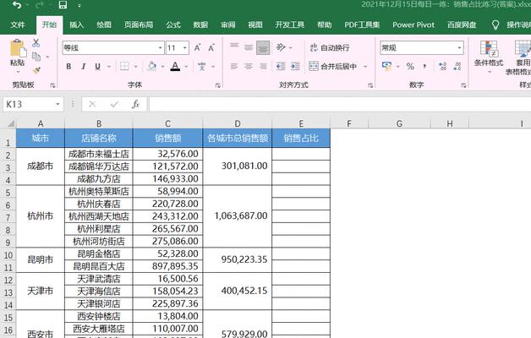The width and height of the screenshot is (531, 338).
Task: Toggle Underline formatting
Action: [x=97, y=66]
